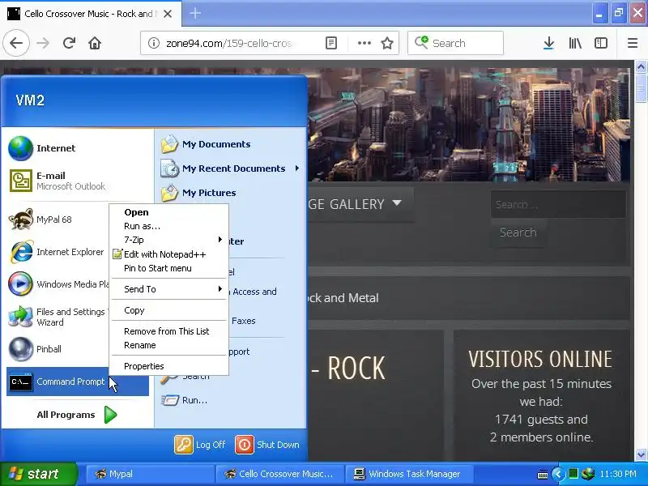This screenshot has height=486, width=648.
Task: Switch to Windows Task Manager taskbar button
Action: [x=409, y=474]
